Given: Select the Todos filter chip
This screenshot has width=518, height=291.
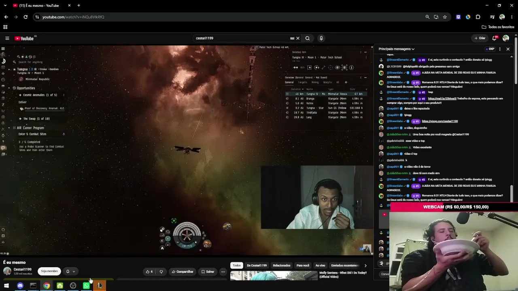Looking at the screenshot, I should [x=237, y=266].
